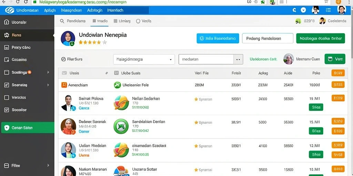The width and height of the screenshot is (353, 176).
Task: Expand the Soedinga sidebar submenu
Action: click(x=48, y=72)
